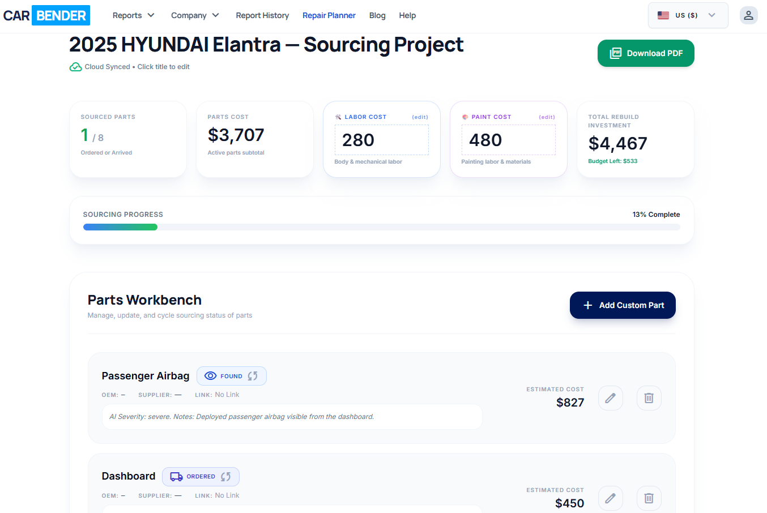Click the '$4,467' total rebuild investment

pyautogui.click(x=618, y=143)
